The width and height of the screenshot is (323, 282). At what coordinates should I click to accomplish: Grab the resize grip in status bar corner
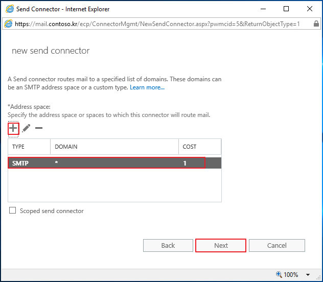point(319,278)
